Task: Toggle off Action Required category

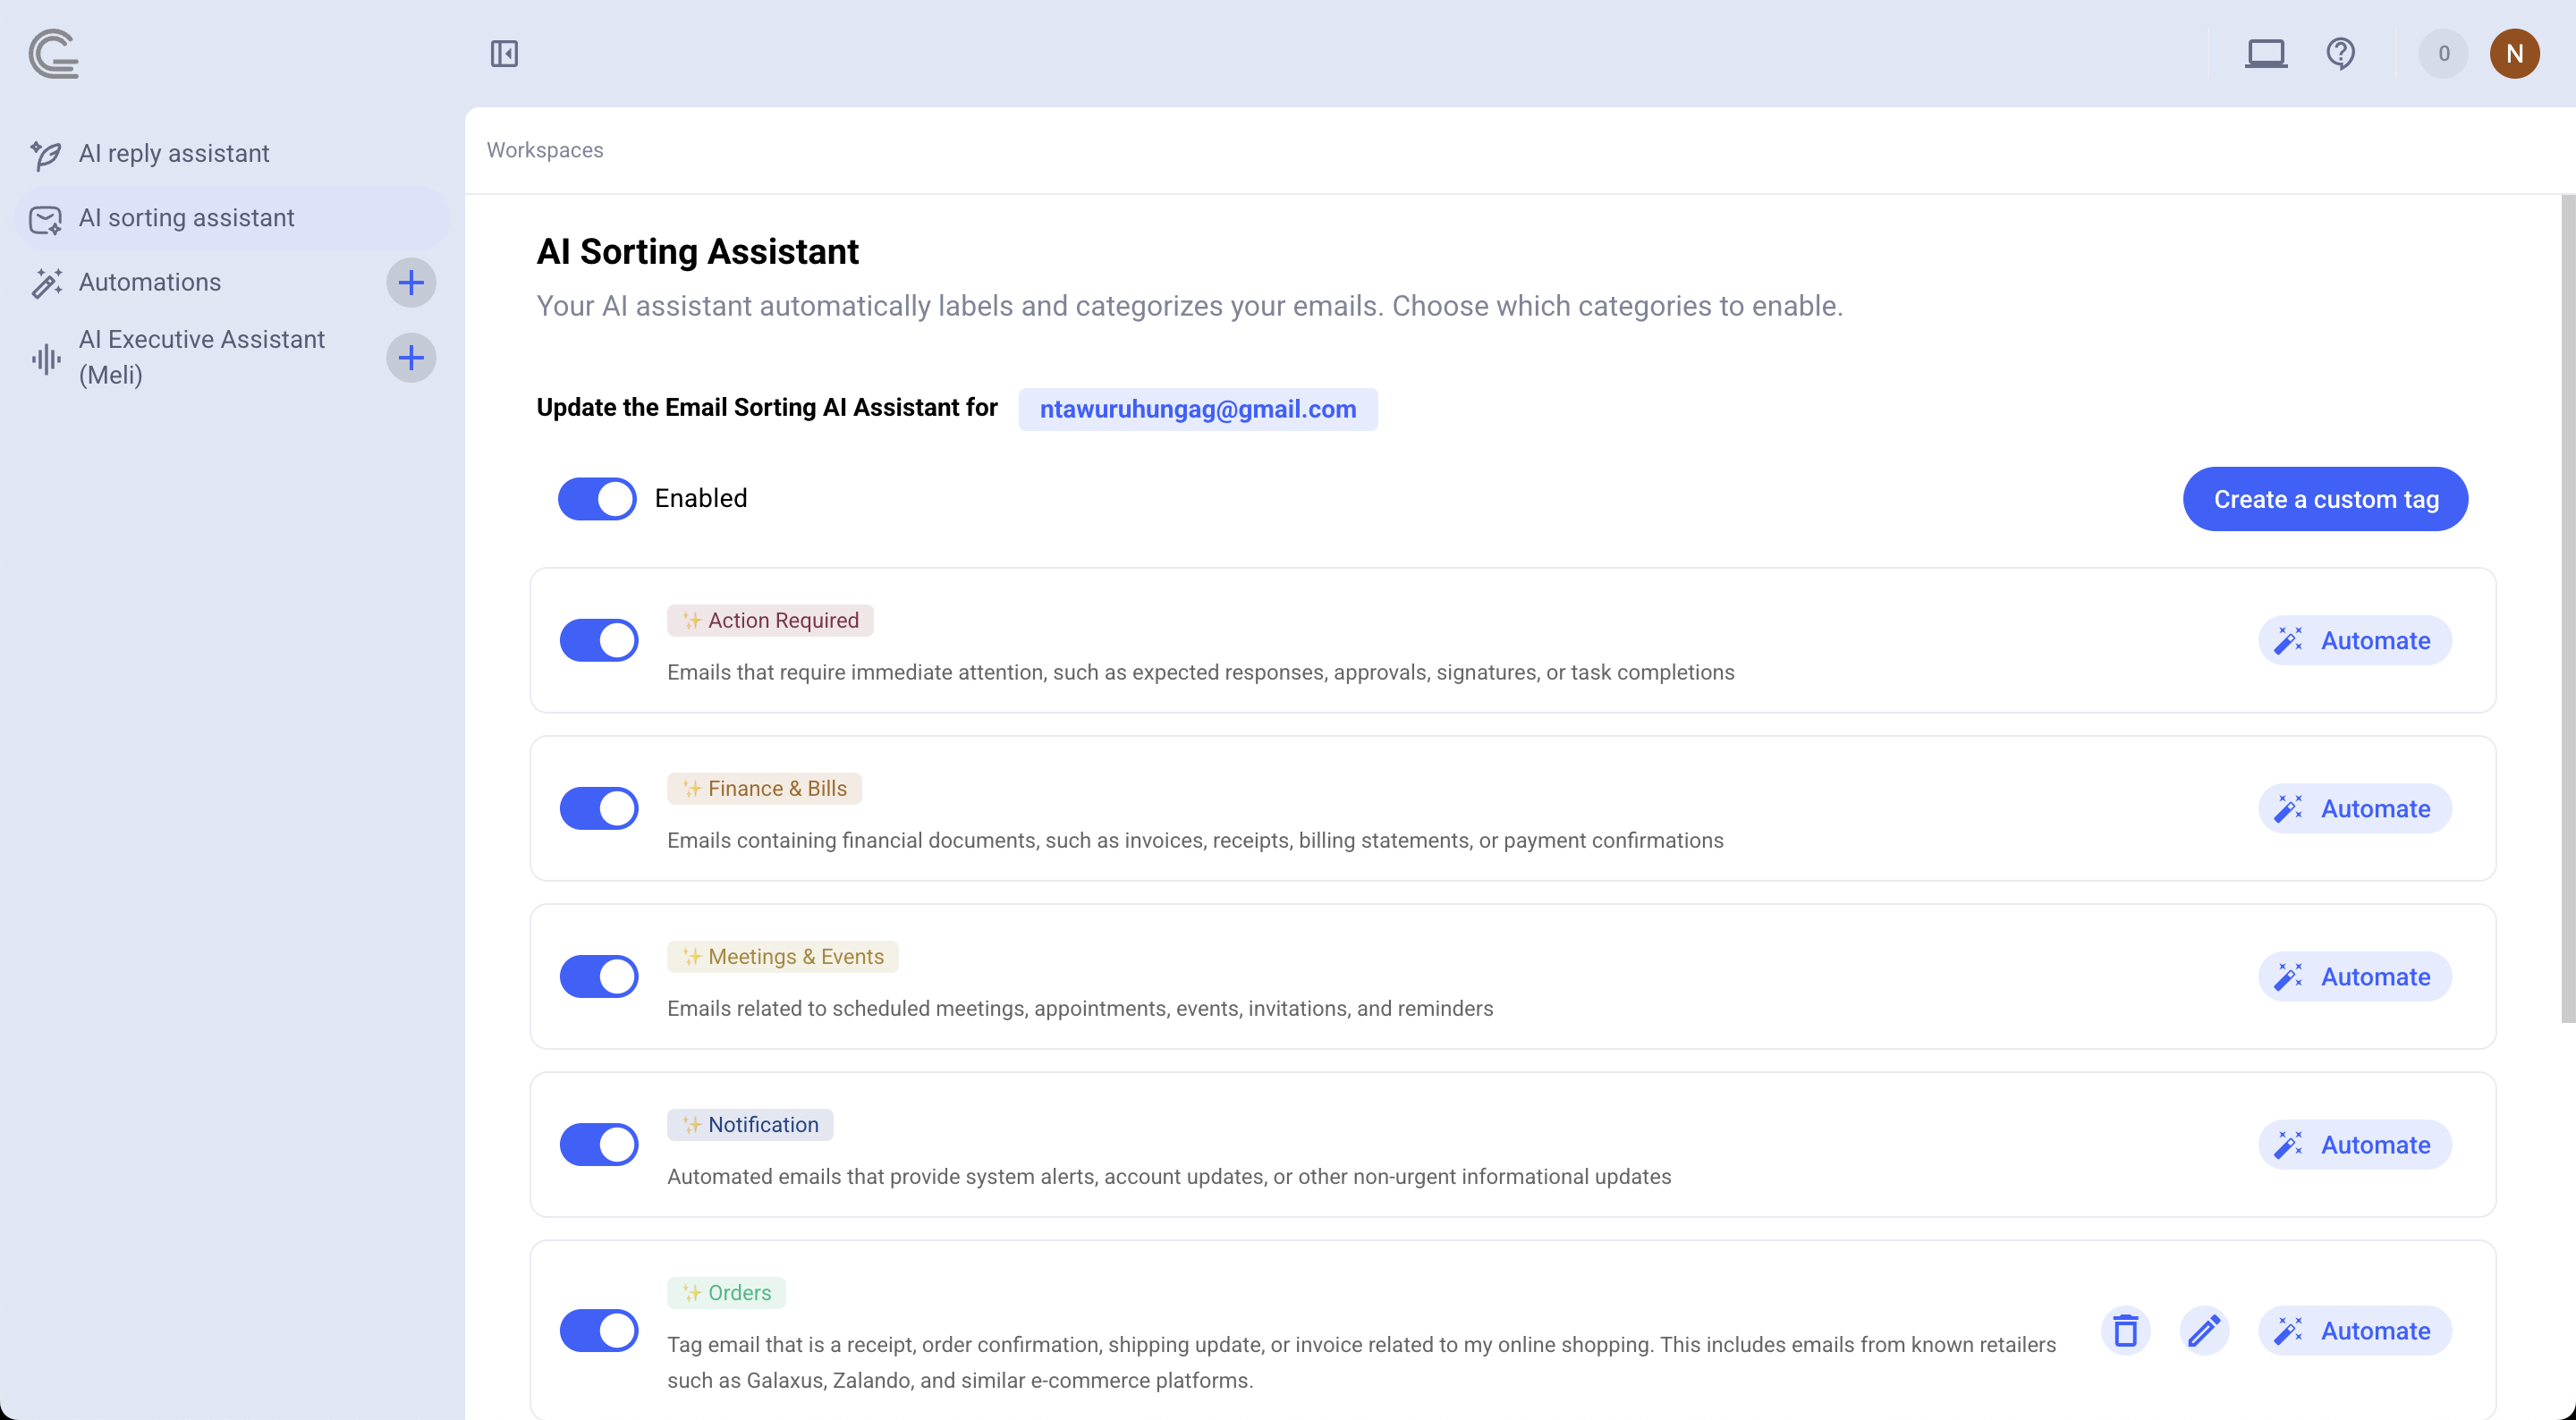Action: [599, 641]
